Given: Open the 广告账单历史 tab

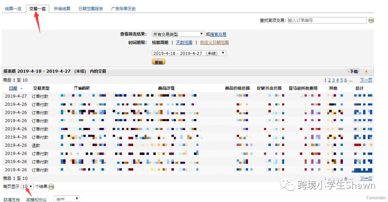Looking at the screenshot, I should click(x=124, y=9).
